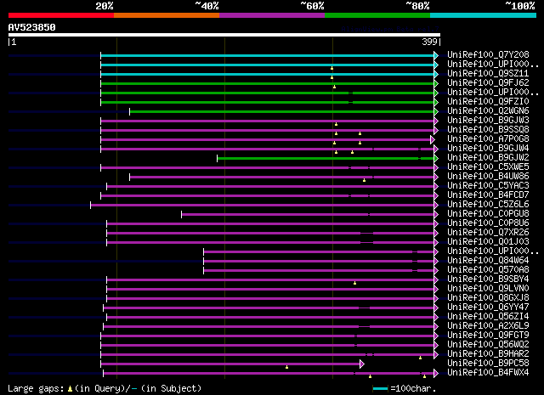Open hit UniRef100_Q7Y208 label
Viewport: 544px width, 395px height.
click(x=488, y=55)
